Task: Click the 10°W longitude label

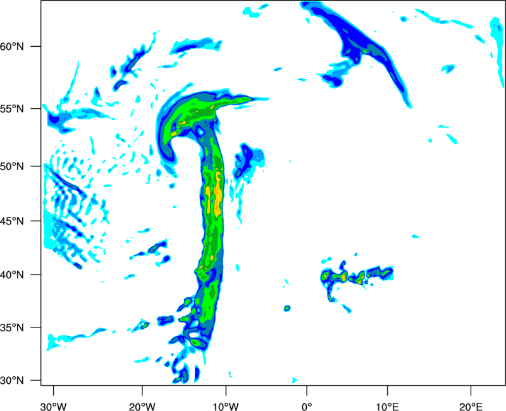Action: click(x=226, y=407)
